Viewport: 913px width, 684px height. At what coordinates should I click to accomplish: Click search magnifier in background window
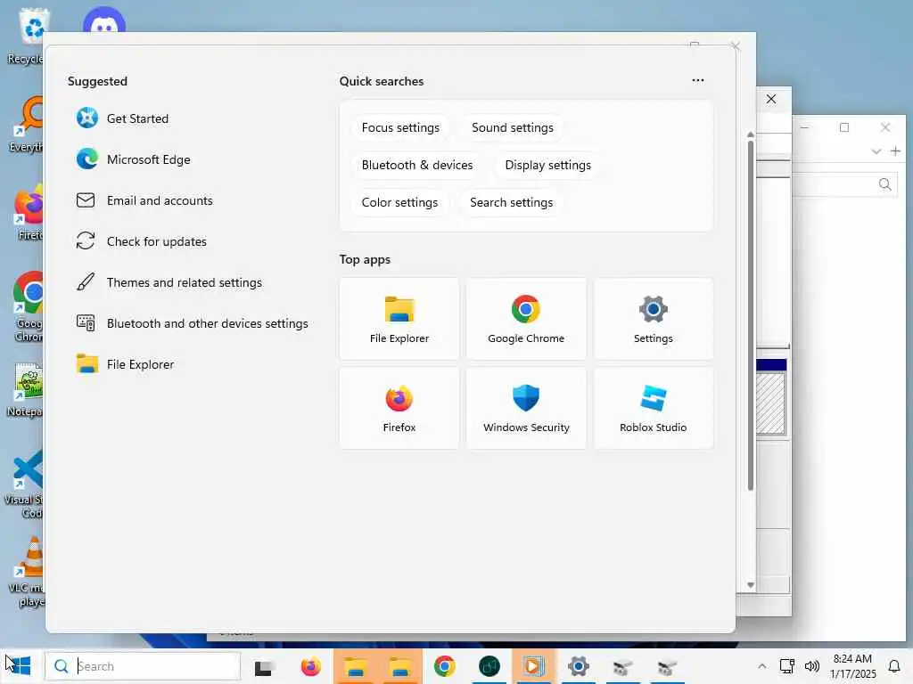[885, 185]
